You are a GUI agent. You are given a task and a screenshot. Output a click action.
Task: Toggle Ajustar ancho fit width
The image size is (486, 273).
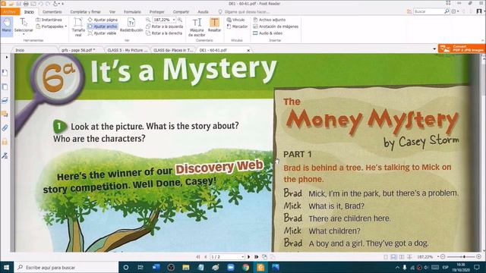[x=103, y=27]
